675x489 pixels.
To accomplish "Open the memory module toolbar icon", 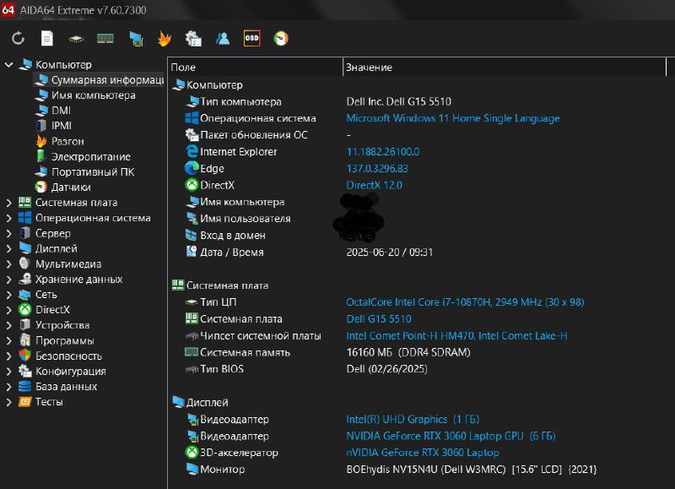I will [x=105, y=39].
